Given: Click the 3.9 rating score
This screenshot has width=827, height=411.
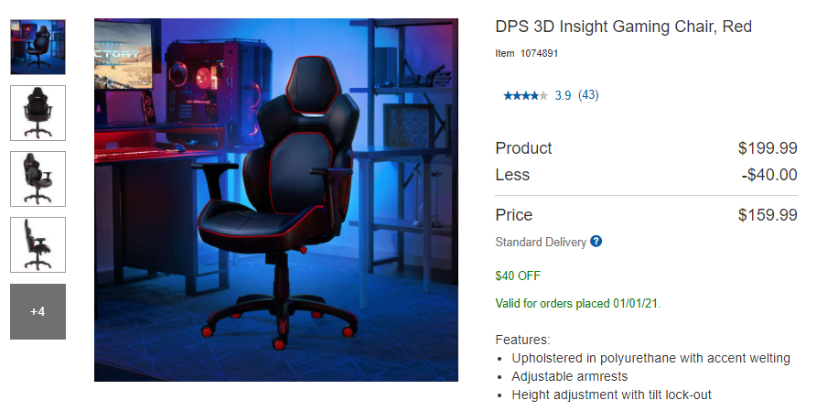Looking at the screenshot, I should [x=563, y=95].
